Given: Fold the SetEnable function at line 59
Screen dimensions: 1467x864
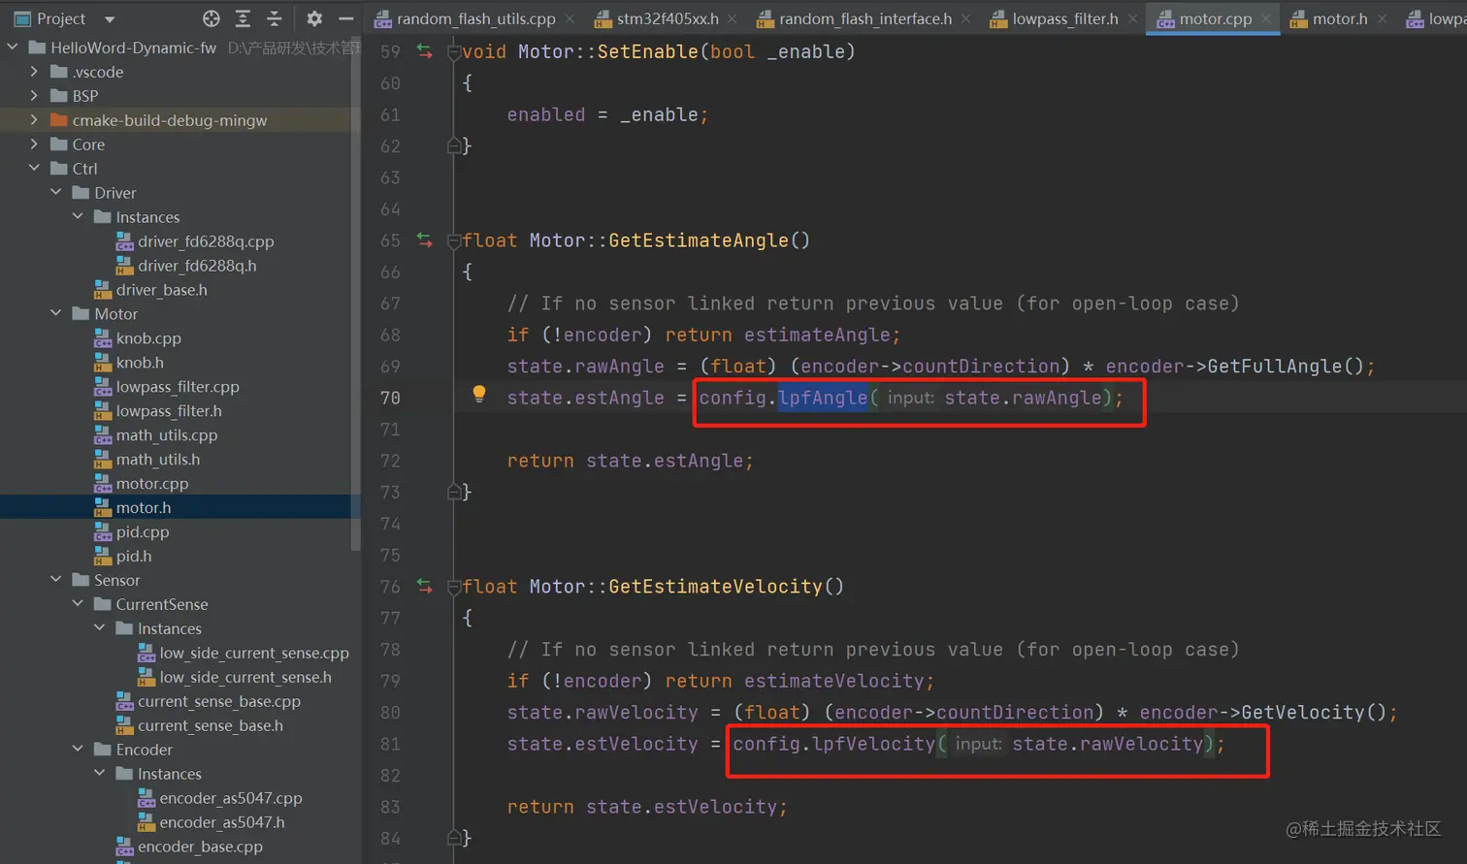Looking at the screenshot, I should point(453,51).
